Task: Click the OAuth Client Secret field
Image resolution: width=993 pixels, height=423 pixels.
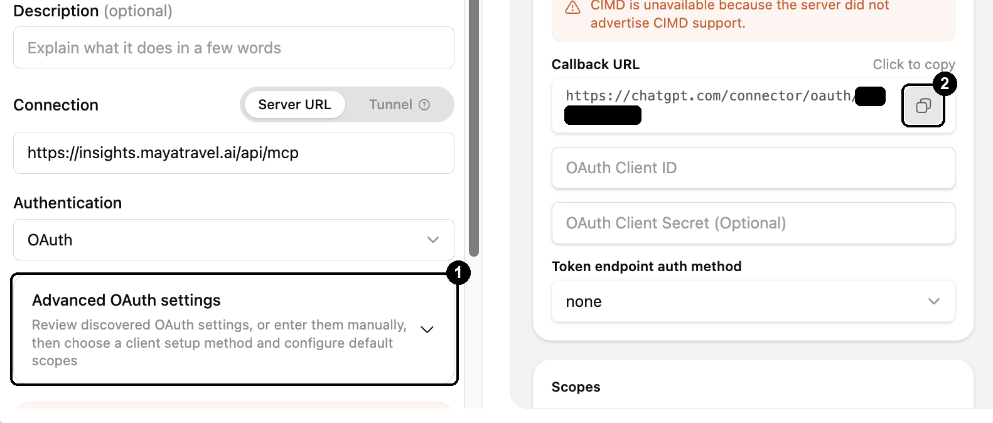Action: click(753, 223)
